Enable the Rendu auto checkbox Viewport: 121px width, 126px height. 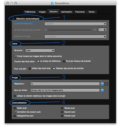(x=62, y=108)
